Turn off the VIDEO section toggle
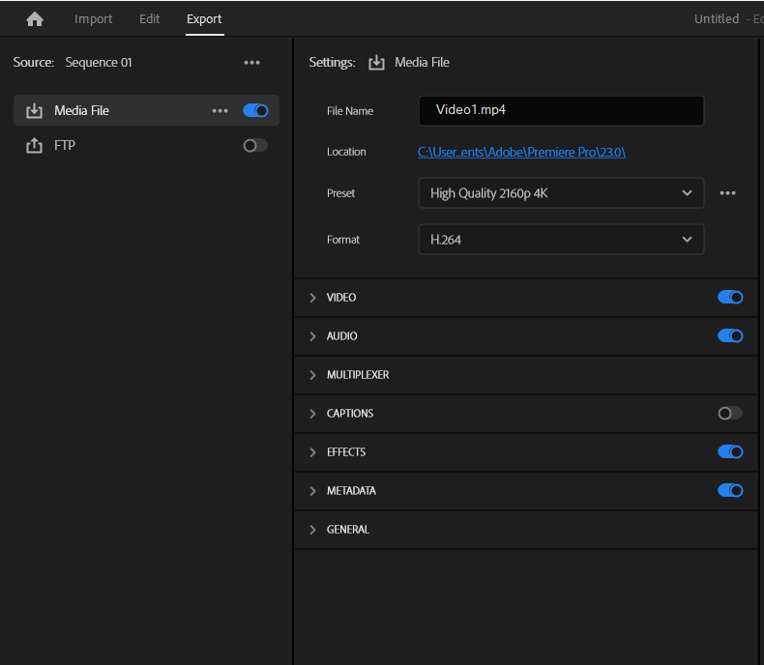The height and width of the screenshot is (665, 764). 730,298
